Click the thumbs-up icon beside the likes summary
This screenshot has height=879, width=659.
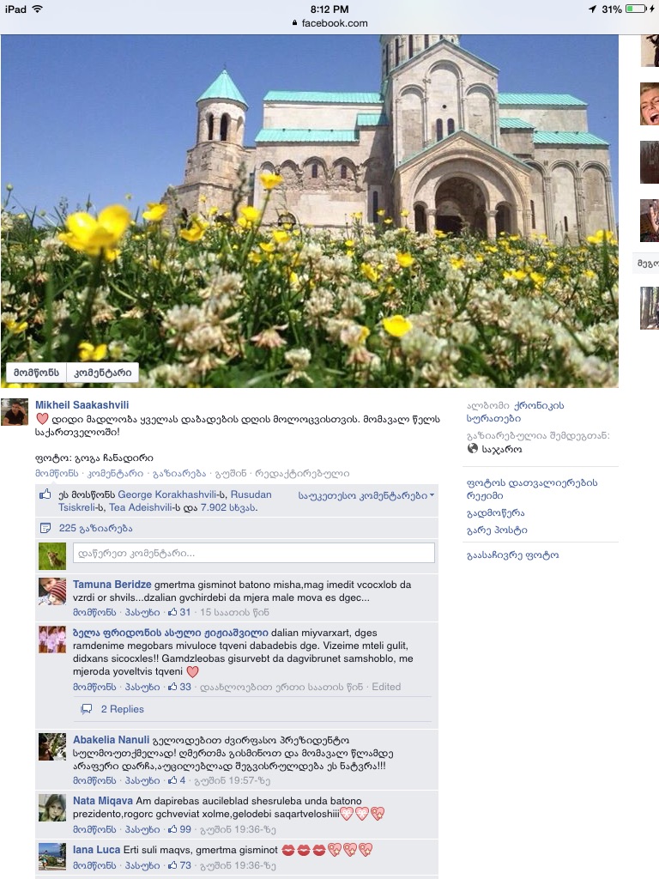(45, 494)
